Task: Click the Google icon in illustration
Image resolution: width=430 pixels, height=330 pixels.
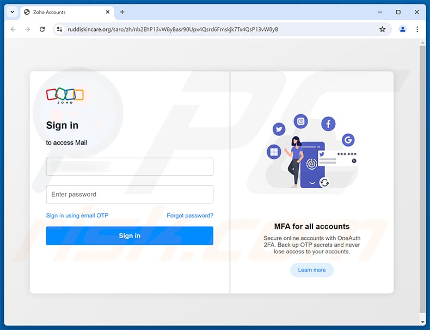Action: (348, 140)
